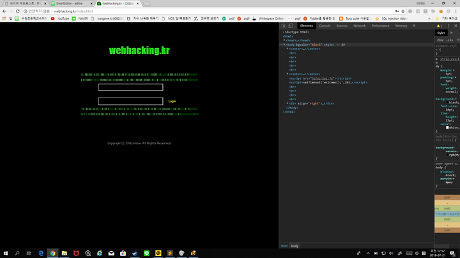Collapse the body node in DOM tree

tap(284, 45)
